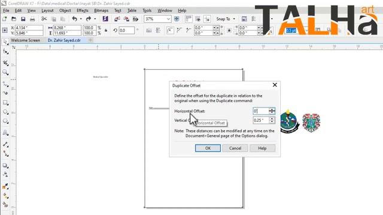This screenshot has height=215, width=383.
Task: Click the New document icon
Action: (4, 19)
